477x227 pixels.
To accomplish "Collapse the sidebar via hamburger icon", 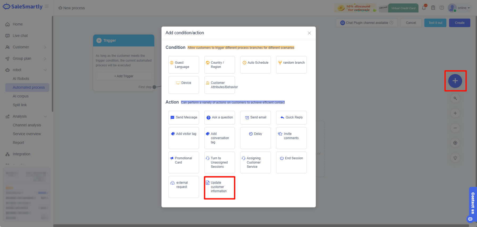I will tap(47, 6).
